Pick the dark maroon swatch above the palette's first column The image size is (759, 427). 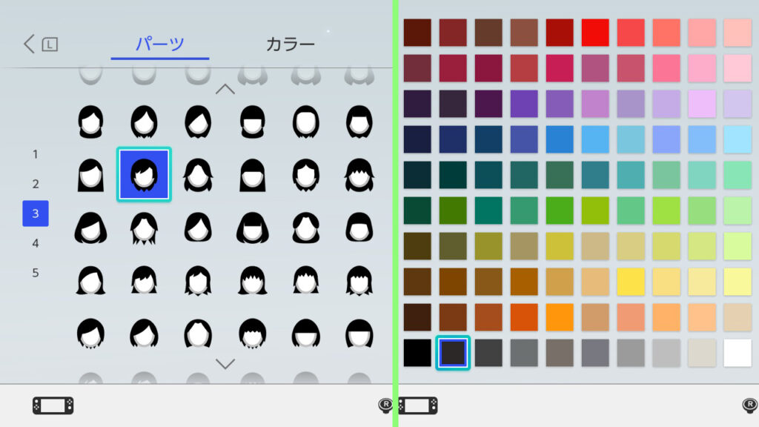[x=417, y=33]
